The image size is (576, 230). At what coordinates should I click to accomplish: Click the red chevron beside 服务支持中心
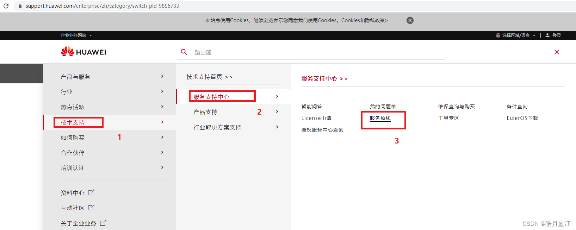[277, 96]
